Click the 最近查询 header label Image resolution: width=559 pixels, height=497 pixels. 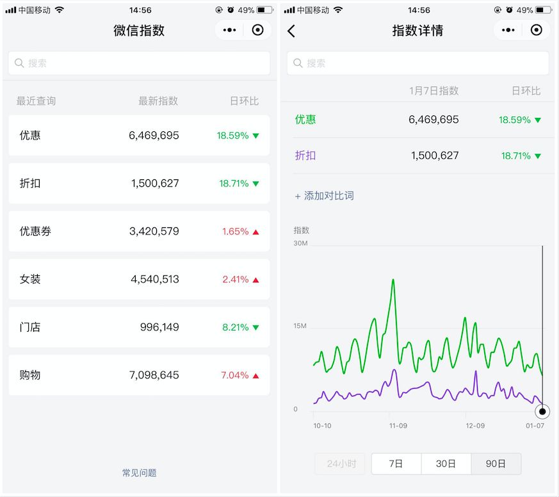(x=36, y=101)
